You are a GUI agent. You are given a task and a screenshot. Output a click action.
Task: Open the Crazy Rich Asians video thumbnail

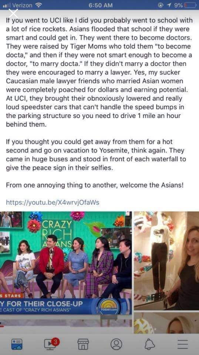coord(65,269)
